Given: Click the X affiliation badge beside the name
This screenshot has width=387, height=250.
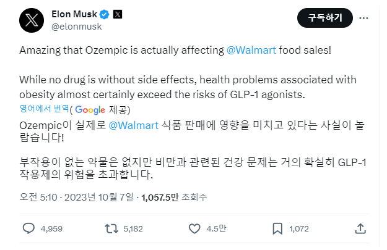Looking at the screenshot, I should 118,15.
